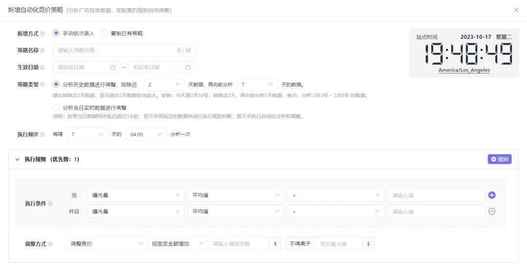
Task: Open 排除近 days dropdown showing 2
Action: click(164, 84)
